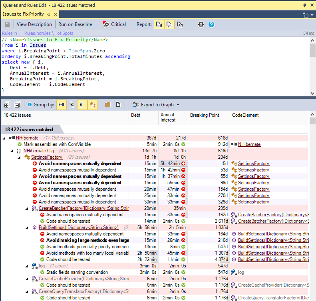This screenshot has width=316, height=301.
Task: Collapse the NHibernate assembly node
Action: point(4,138)
